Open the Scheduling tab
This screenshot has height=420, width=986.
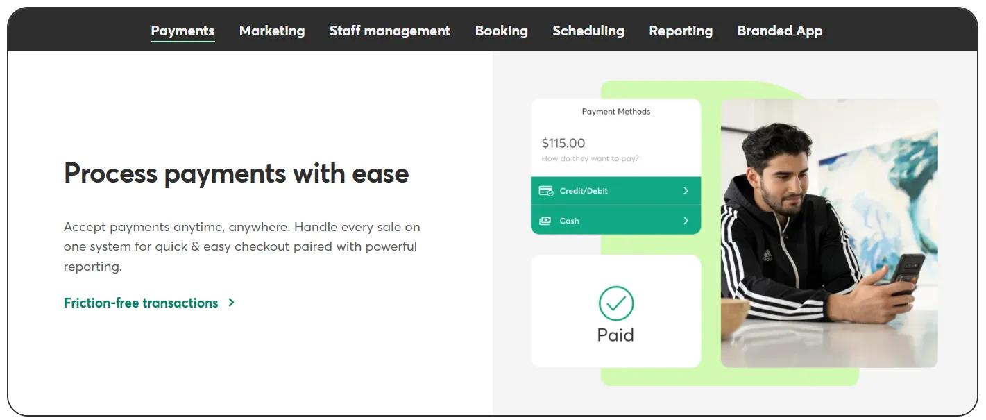tap(588, 31)
